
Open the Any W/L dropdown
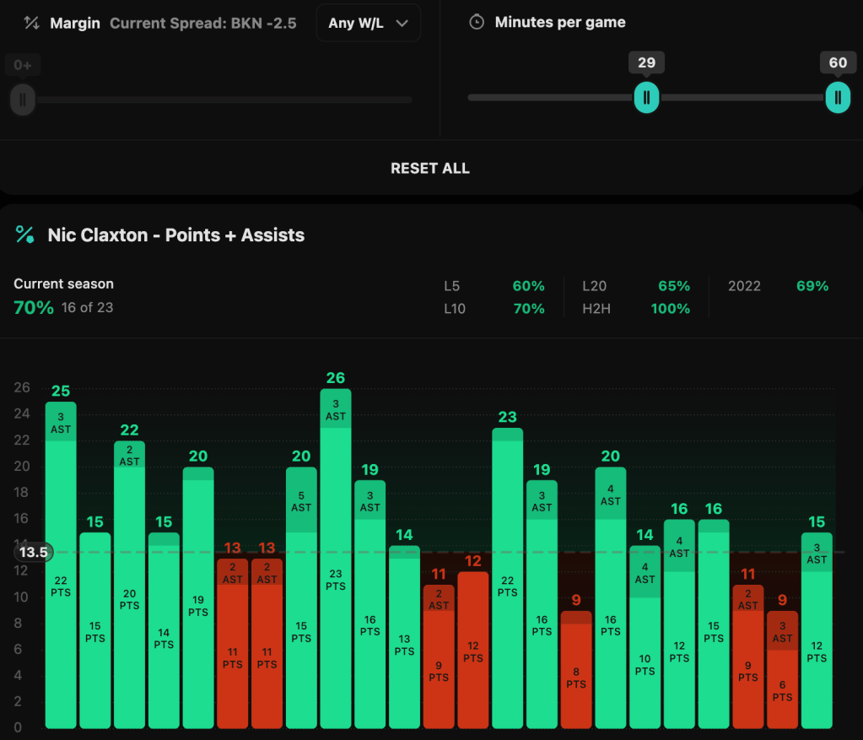[369, 23]
